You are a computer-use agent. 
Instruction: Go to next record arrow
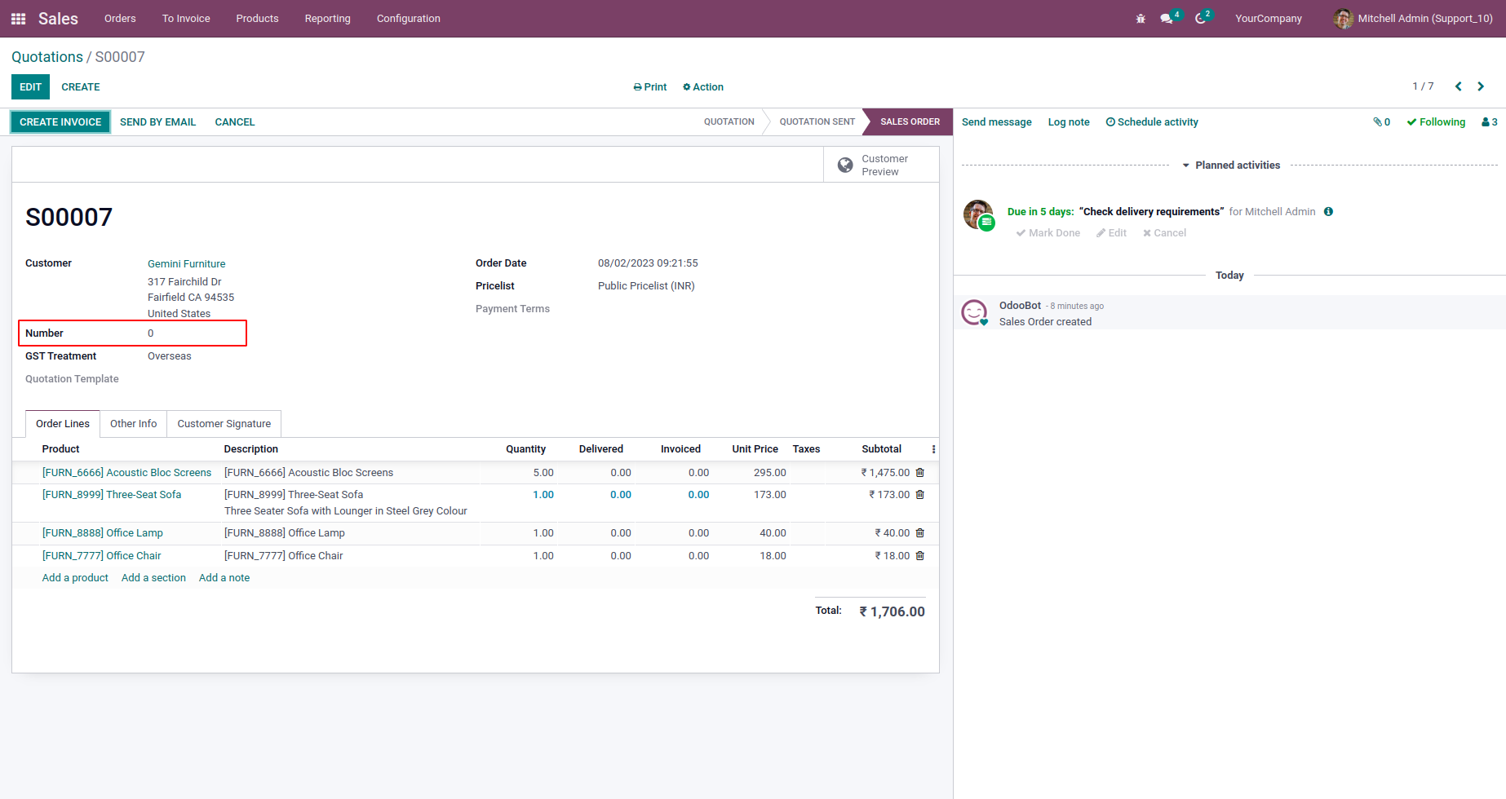click(1481, 86)
